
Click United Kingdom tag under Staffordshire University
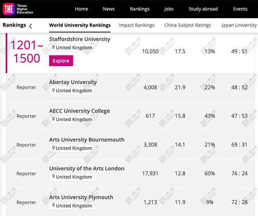click(72, 48)
